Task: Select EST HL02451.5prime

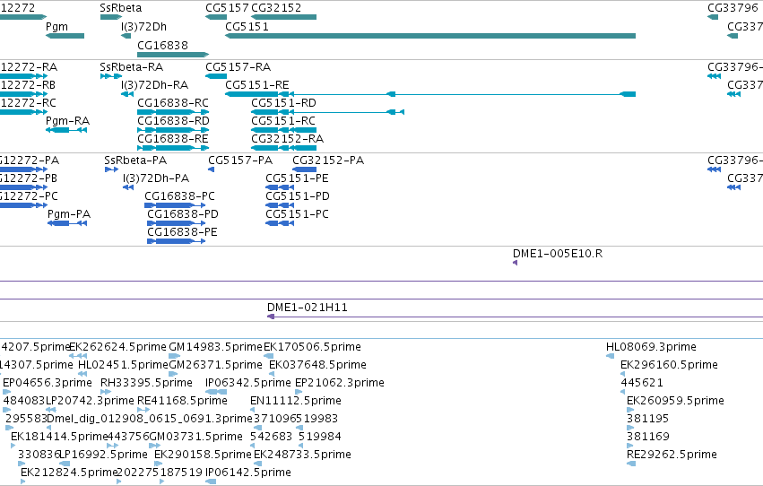Action: tap(123, 365)
